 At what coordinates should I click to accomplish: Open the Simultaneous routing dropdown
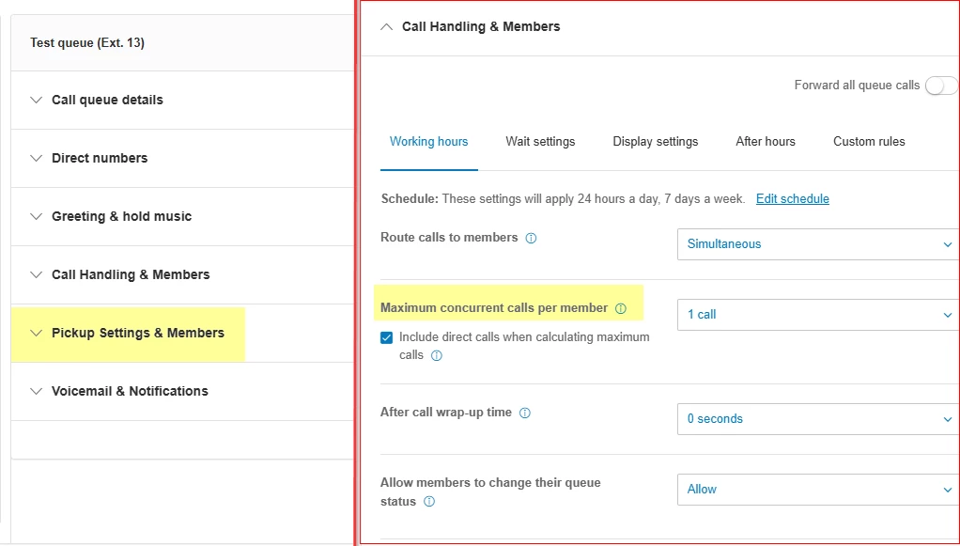coord(817,244)
